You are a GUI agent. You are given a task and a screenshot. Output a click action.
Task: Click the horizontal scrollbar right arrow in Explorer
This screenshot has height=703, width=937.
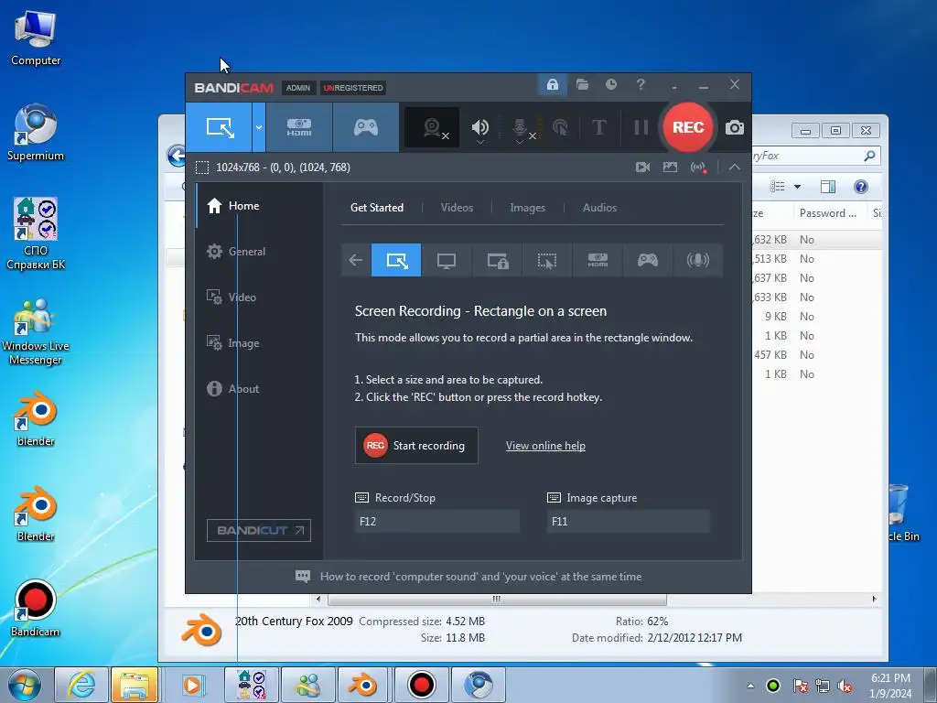tap(874, 599)
